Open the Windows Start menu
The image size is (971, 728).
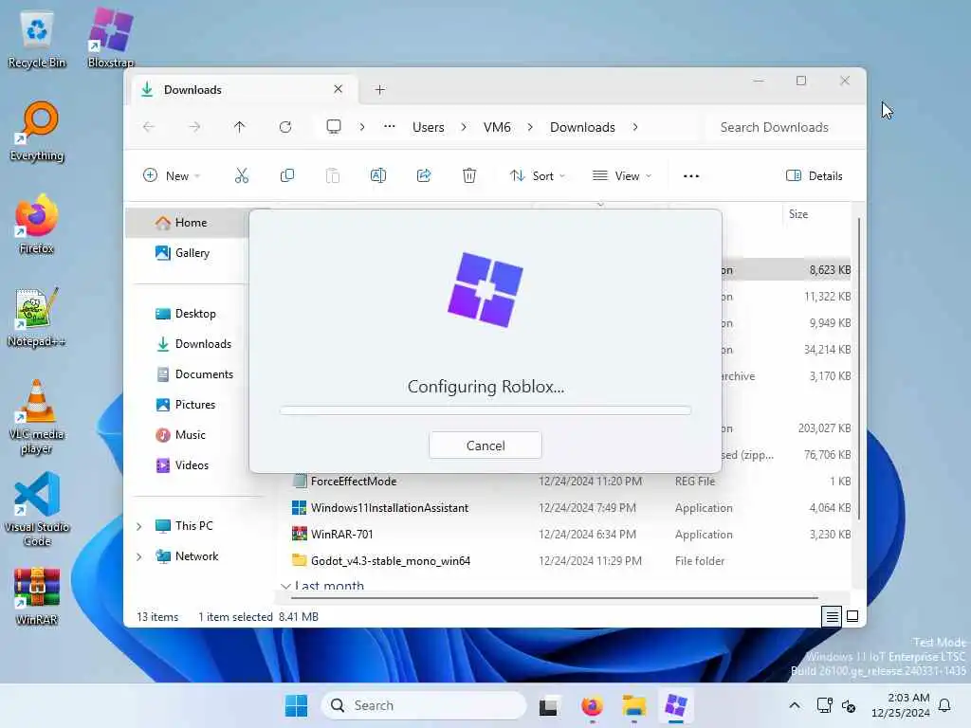296,705
